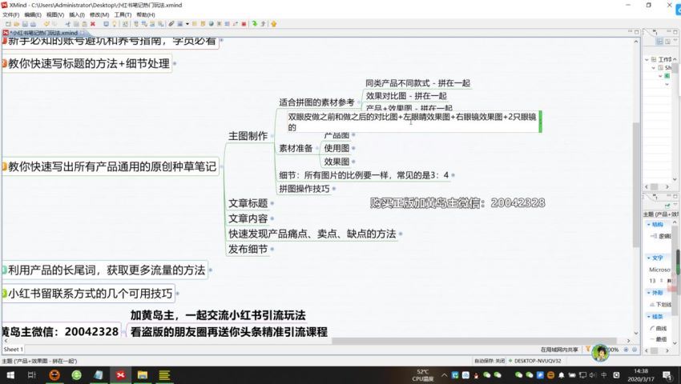This screenshot has width=681, height=384.
Task: Select the 主图制作 topic
Action: [x=248, y=136]
